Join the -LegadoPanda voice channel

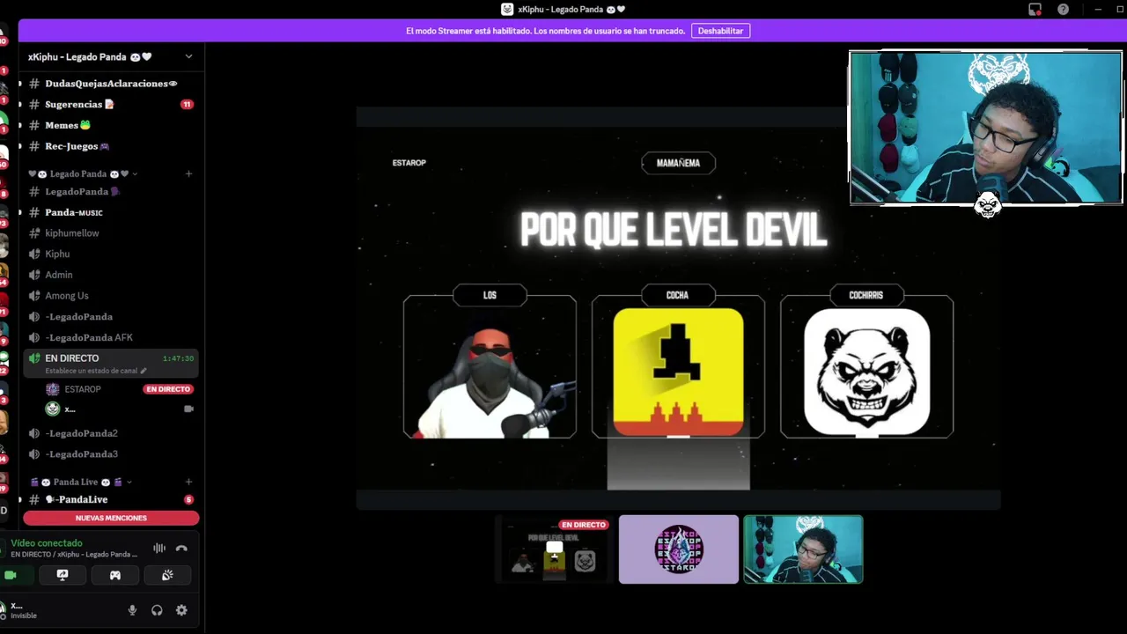click(x=110, y=317)
